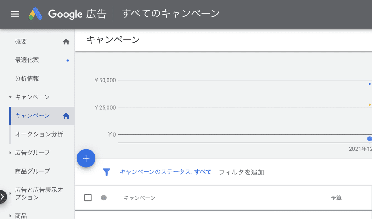Click the home icon beside 概要
Image resolution: width=372 pixels, height=219 pixels.
click(x=66, y=41)
